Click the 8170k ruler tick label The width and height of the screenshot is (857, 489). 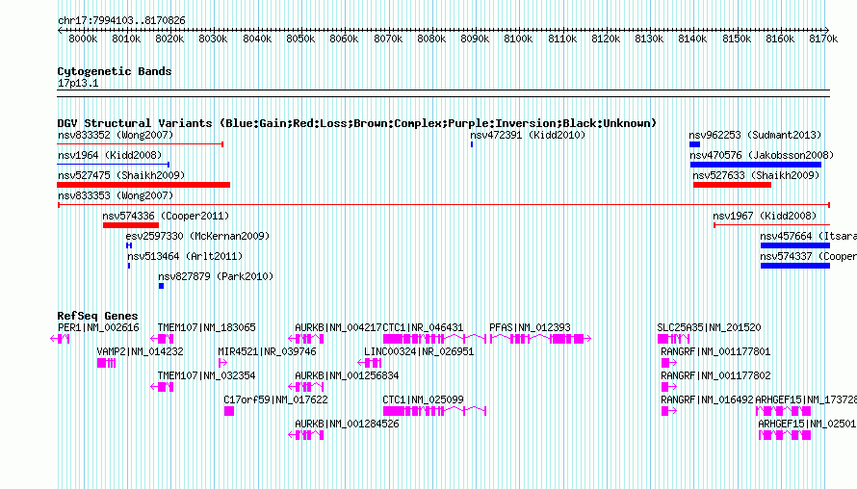pos(823,39)
